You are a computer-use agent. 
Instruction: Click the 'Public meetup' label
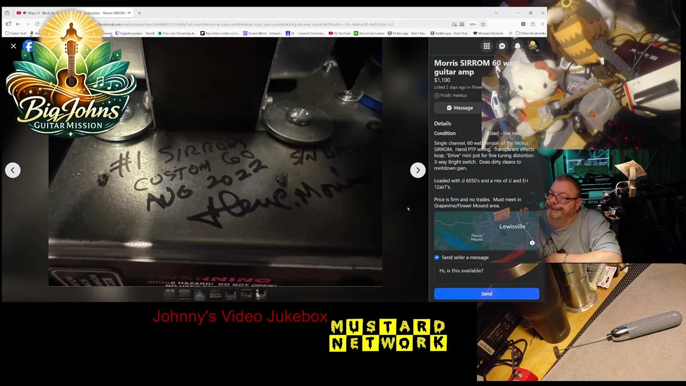tap(453, 95)
